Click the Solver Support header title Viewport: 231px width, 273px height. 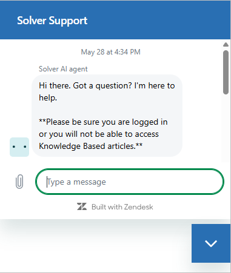52,21
